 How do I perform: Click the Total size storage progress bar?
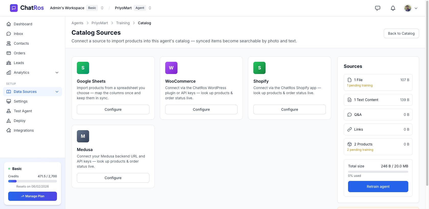tap(378, 172)
